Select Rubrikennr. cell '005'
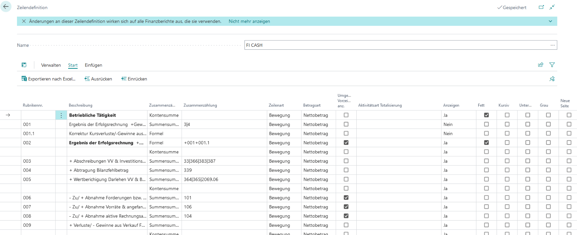 coord(38,180)
